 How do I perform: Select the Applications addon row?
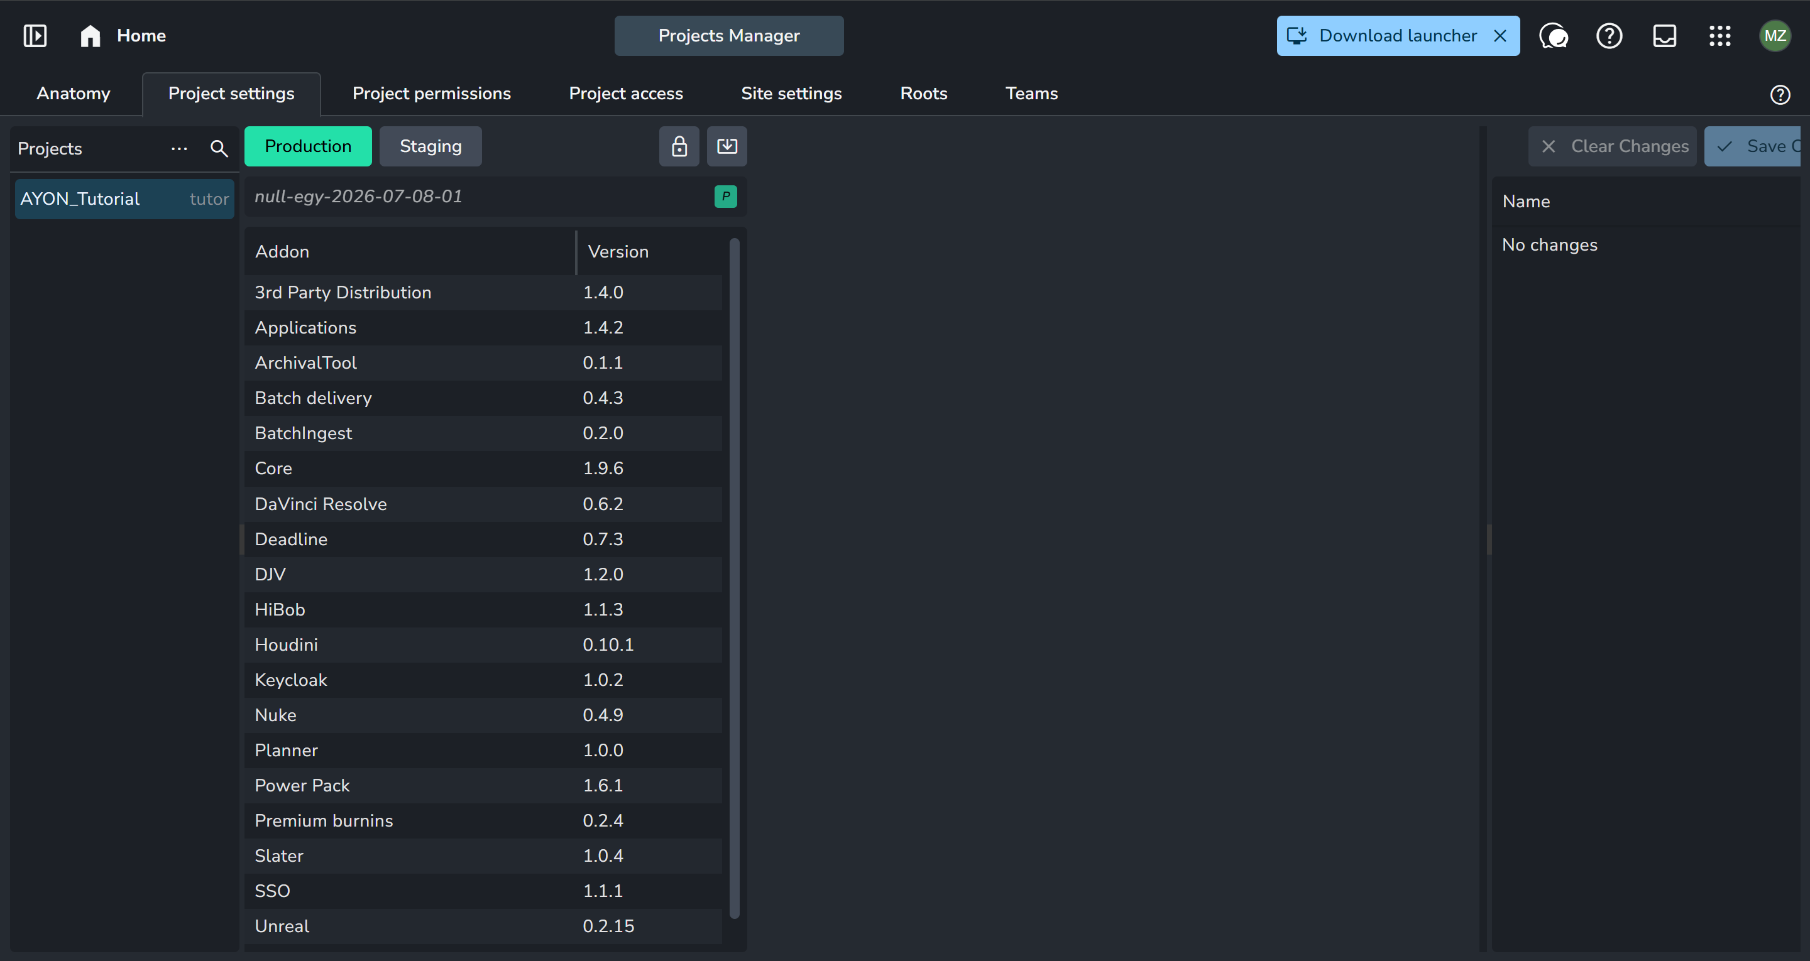483,327
